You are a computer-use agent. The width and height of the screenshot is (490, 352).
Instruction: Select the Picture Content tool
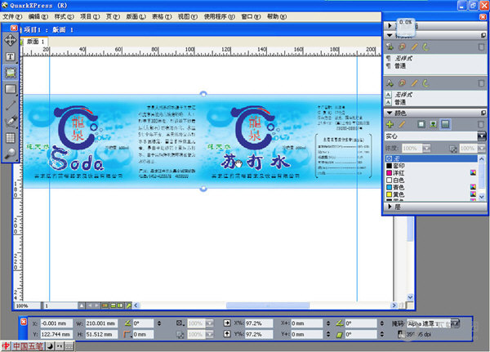(x=11, y=73)
